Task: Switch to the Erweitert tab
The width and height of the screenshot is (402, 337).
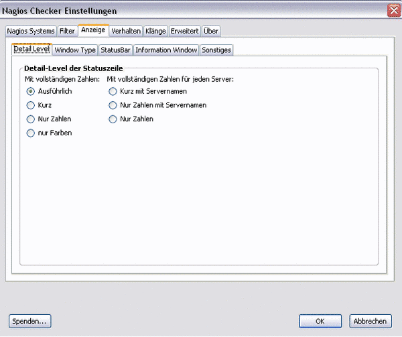Action: [184, 31]
